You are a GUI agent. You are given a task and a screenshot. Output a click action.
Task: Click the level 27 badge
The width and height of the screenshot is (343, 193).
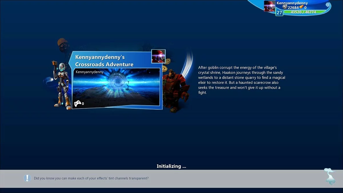tap(279, 13)
